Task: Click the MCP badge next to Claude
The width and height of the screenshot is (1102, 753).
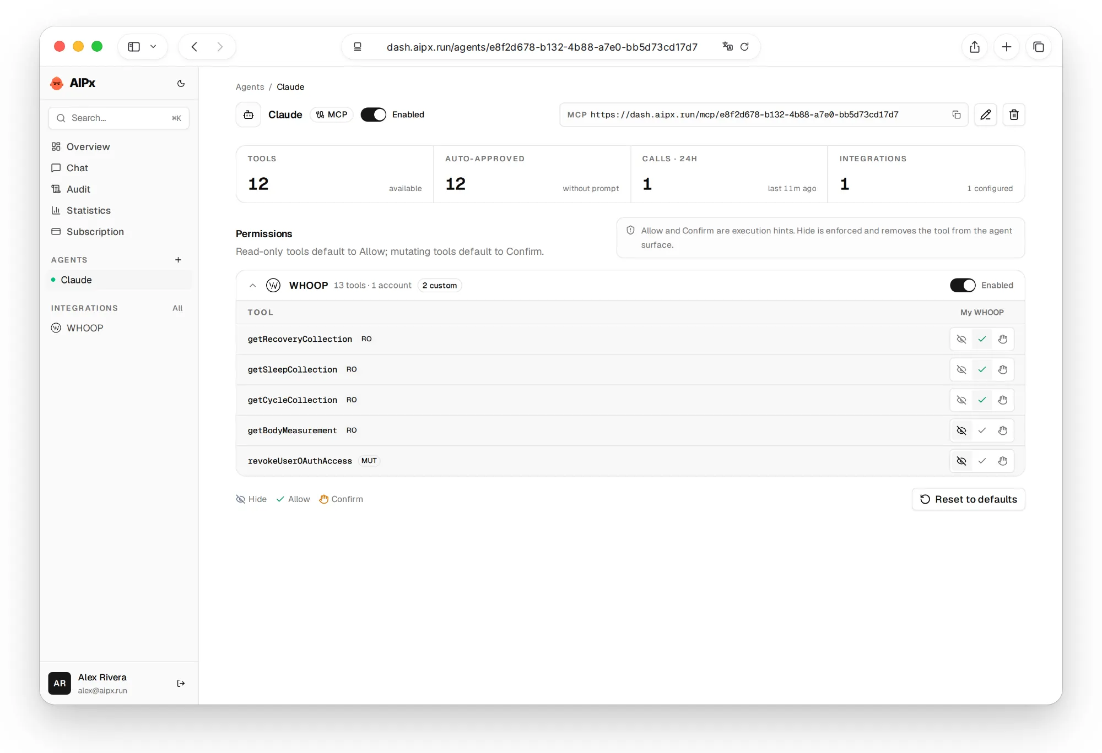Action: pyautogui.click(x=332, y=114)
